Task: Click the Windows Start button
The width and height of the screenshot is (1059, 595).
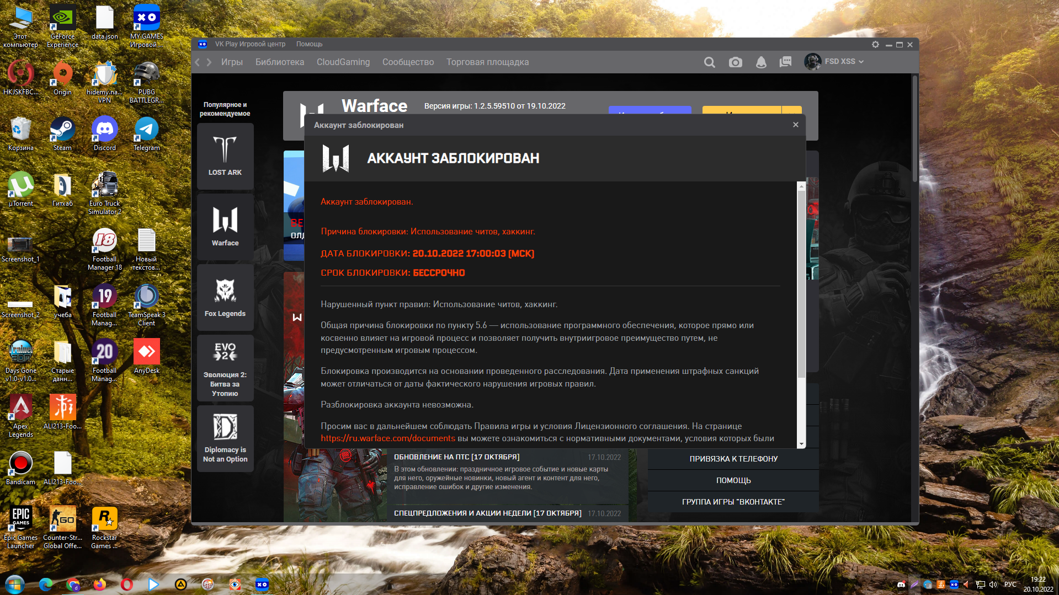Action: tap(15, 584)
